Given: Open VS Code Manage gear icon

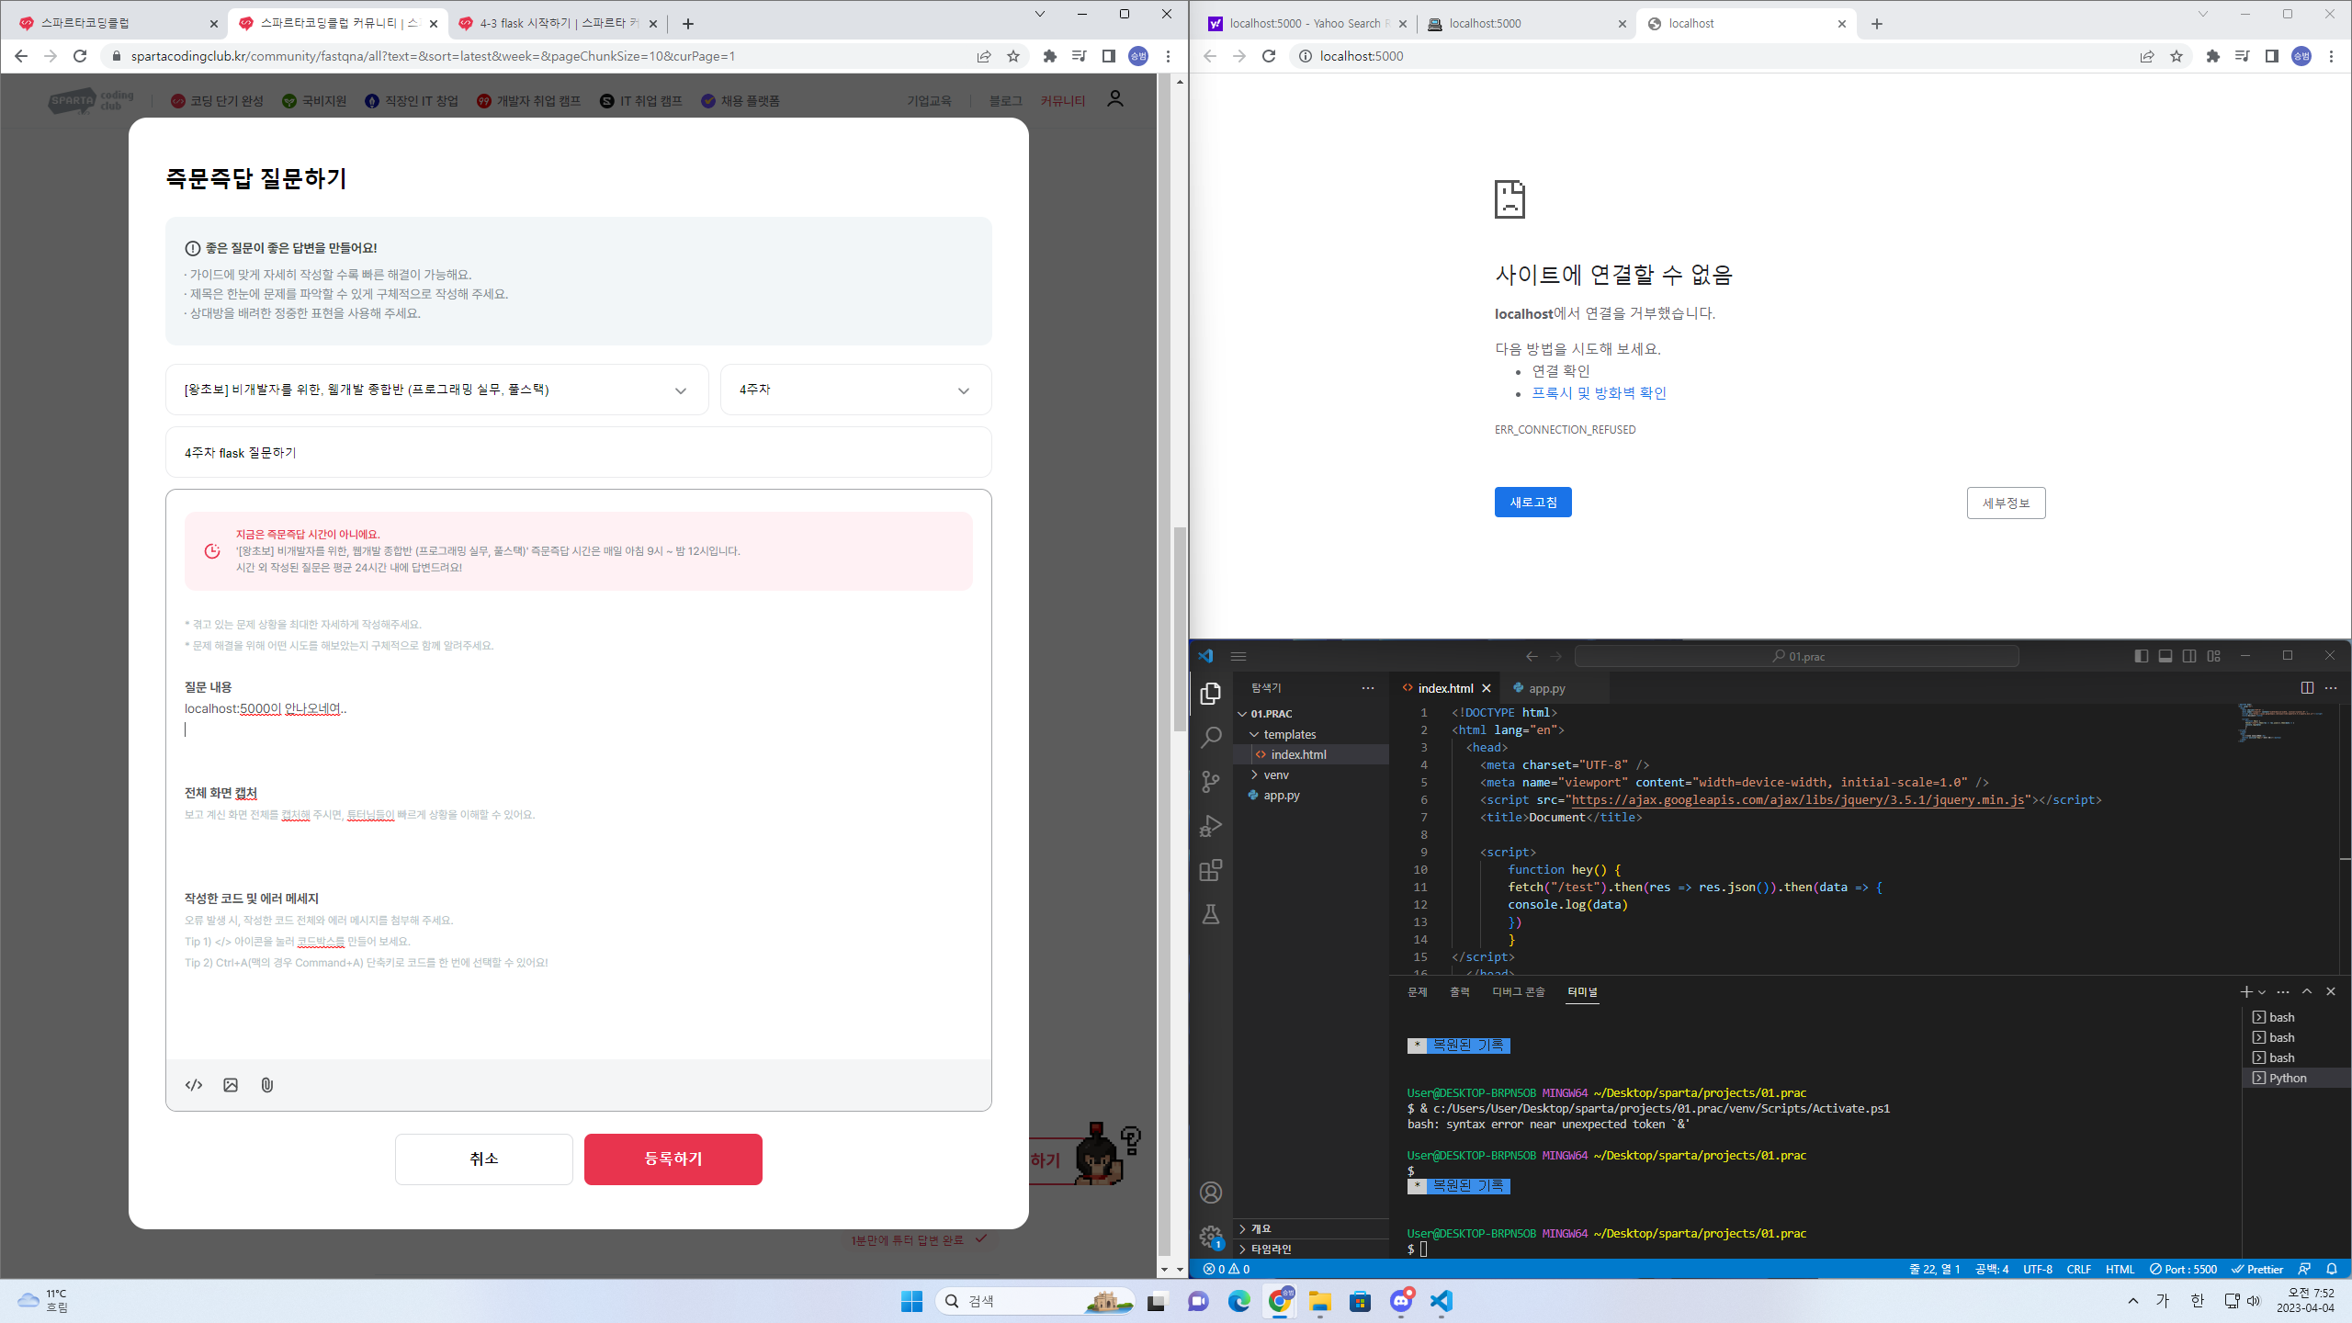Looking at the screenshot, I should [1211, 1237].
